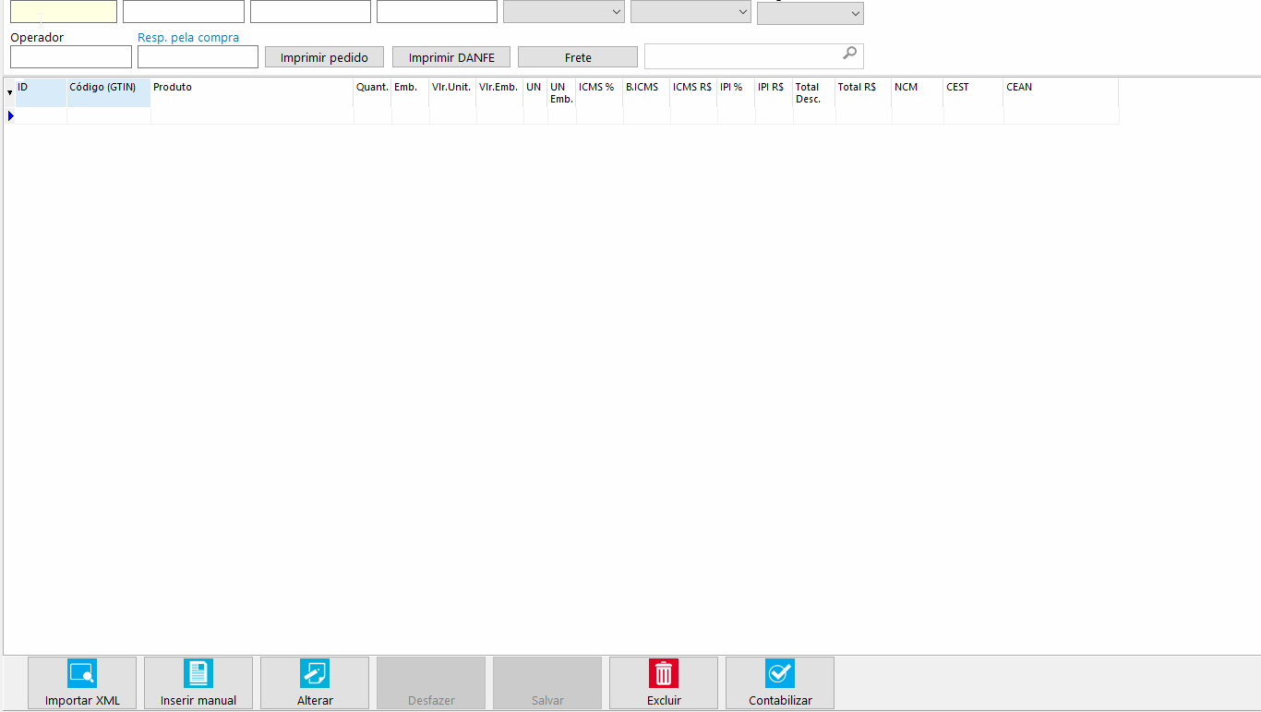
Task: Expand the second gray dropdown at top
Action: pos(691,12)
